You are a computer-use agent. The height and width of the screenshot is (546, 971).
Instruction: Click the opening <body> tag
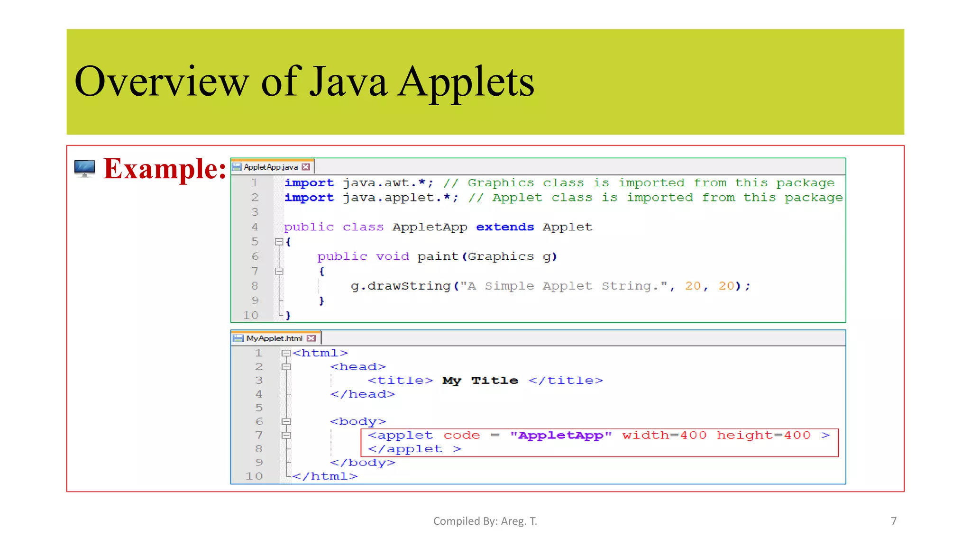tap(358, 421)
